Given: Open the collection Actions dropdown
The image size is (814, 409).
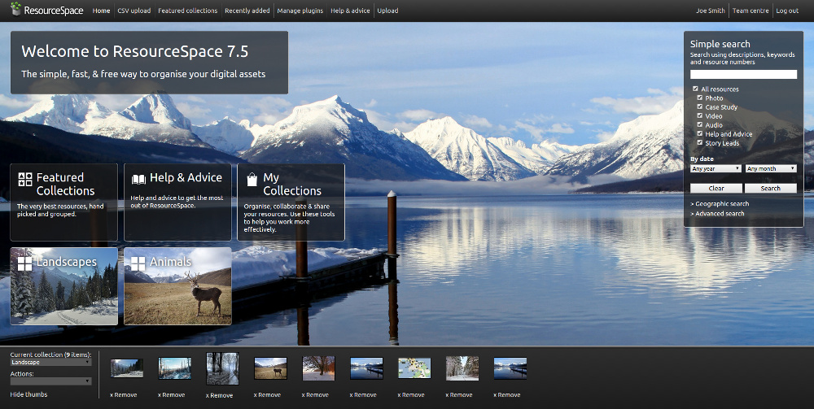Looking at the screenshot, I should (x=50, y=381).
